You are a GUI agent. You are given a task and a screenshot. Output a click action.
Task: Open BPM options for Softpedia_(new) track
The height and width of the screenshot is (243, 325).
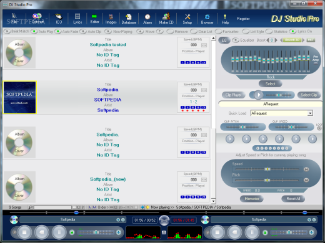[x=204, y=179]
